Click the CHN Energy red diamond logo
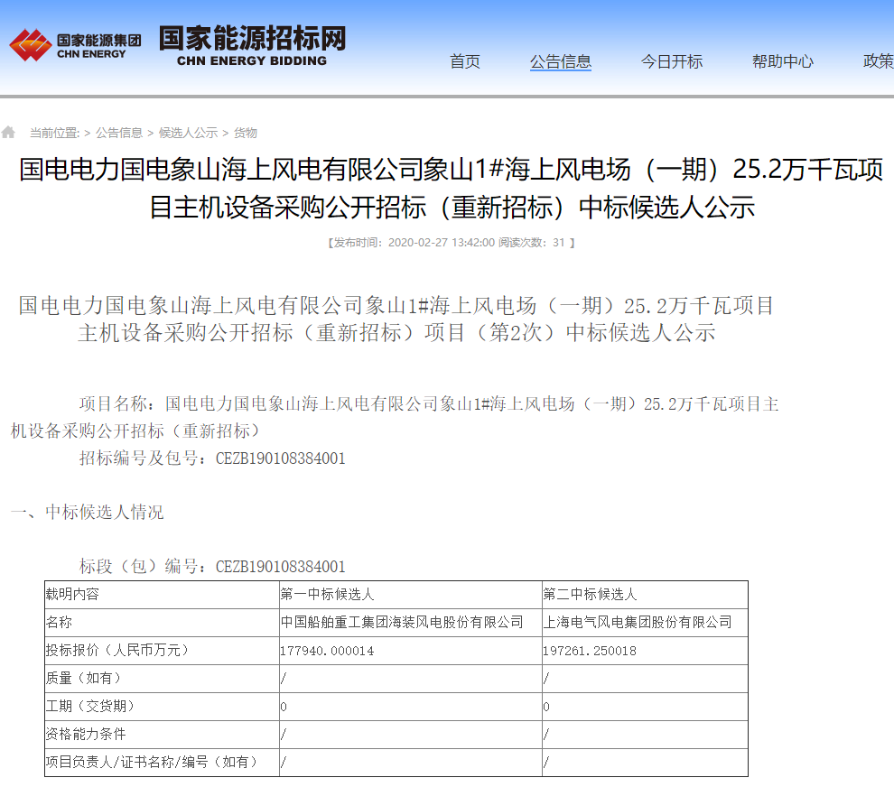 pyautogui.click(x=30, y=45)
